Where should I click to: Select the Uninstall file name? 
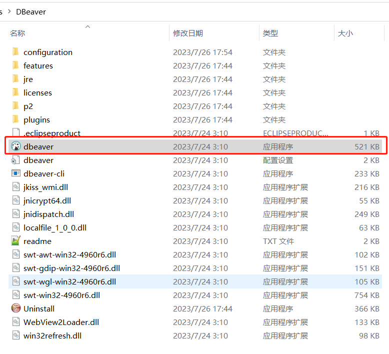[x=39, y=308]
